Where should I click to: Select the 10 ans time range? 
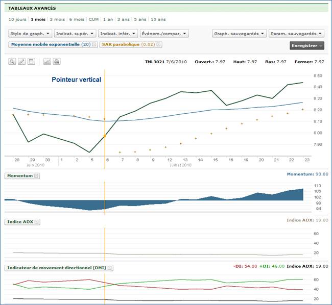(159, 19)
